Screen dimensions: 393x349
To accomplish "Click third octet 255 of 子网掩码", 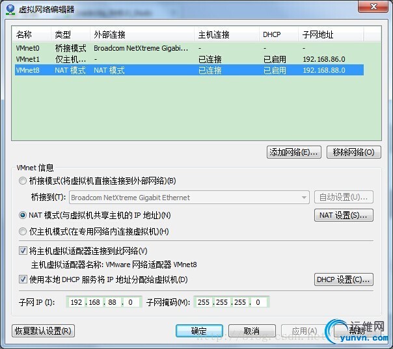I will tap(240, 302).
